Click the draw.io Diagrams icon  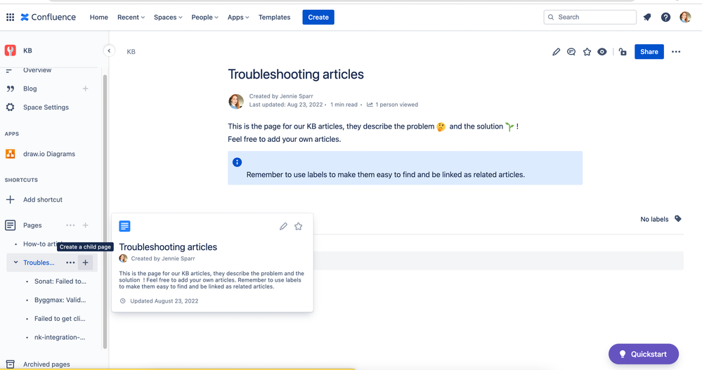(x=11, y=154)
